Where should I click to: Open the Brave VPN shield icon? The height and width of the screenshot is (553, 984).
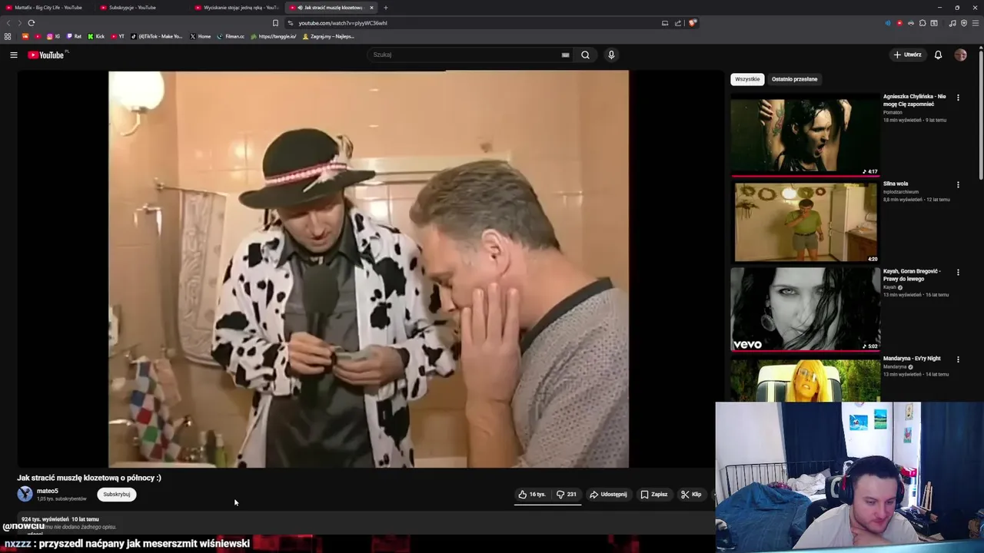964,23
